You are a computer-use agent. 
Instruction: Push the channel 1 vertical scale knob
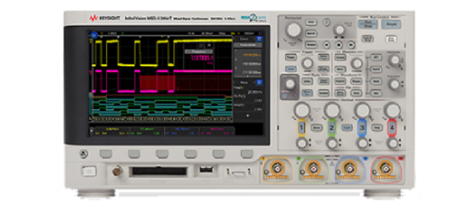pyautogui.click(x=301, y=110)
